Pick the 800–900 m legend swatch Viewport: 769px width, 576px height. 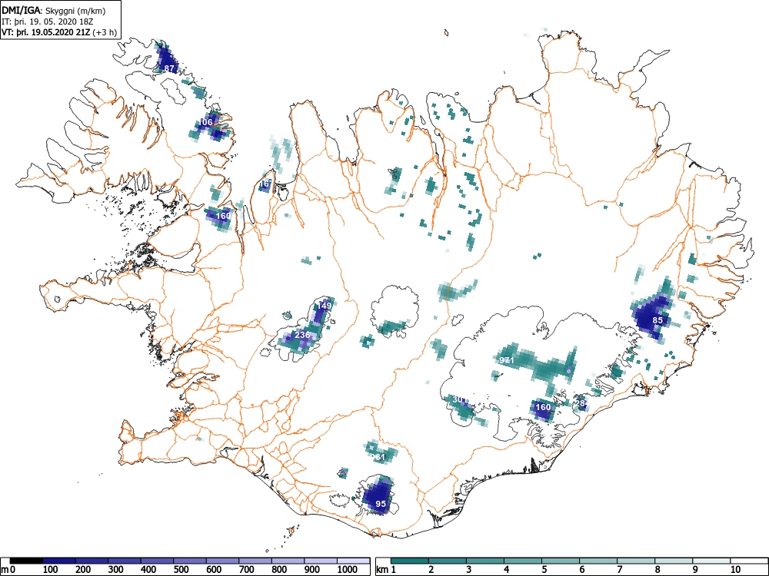tap(288, 561)
